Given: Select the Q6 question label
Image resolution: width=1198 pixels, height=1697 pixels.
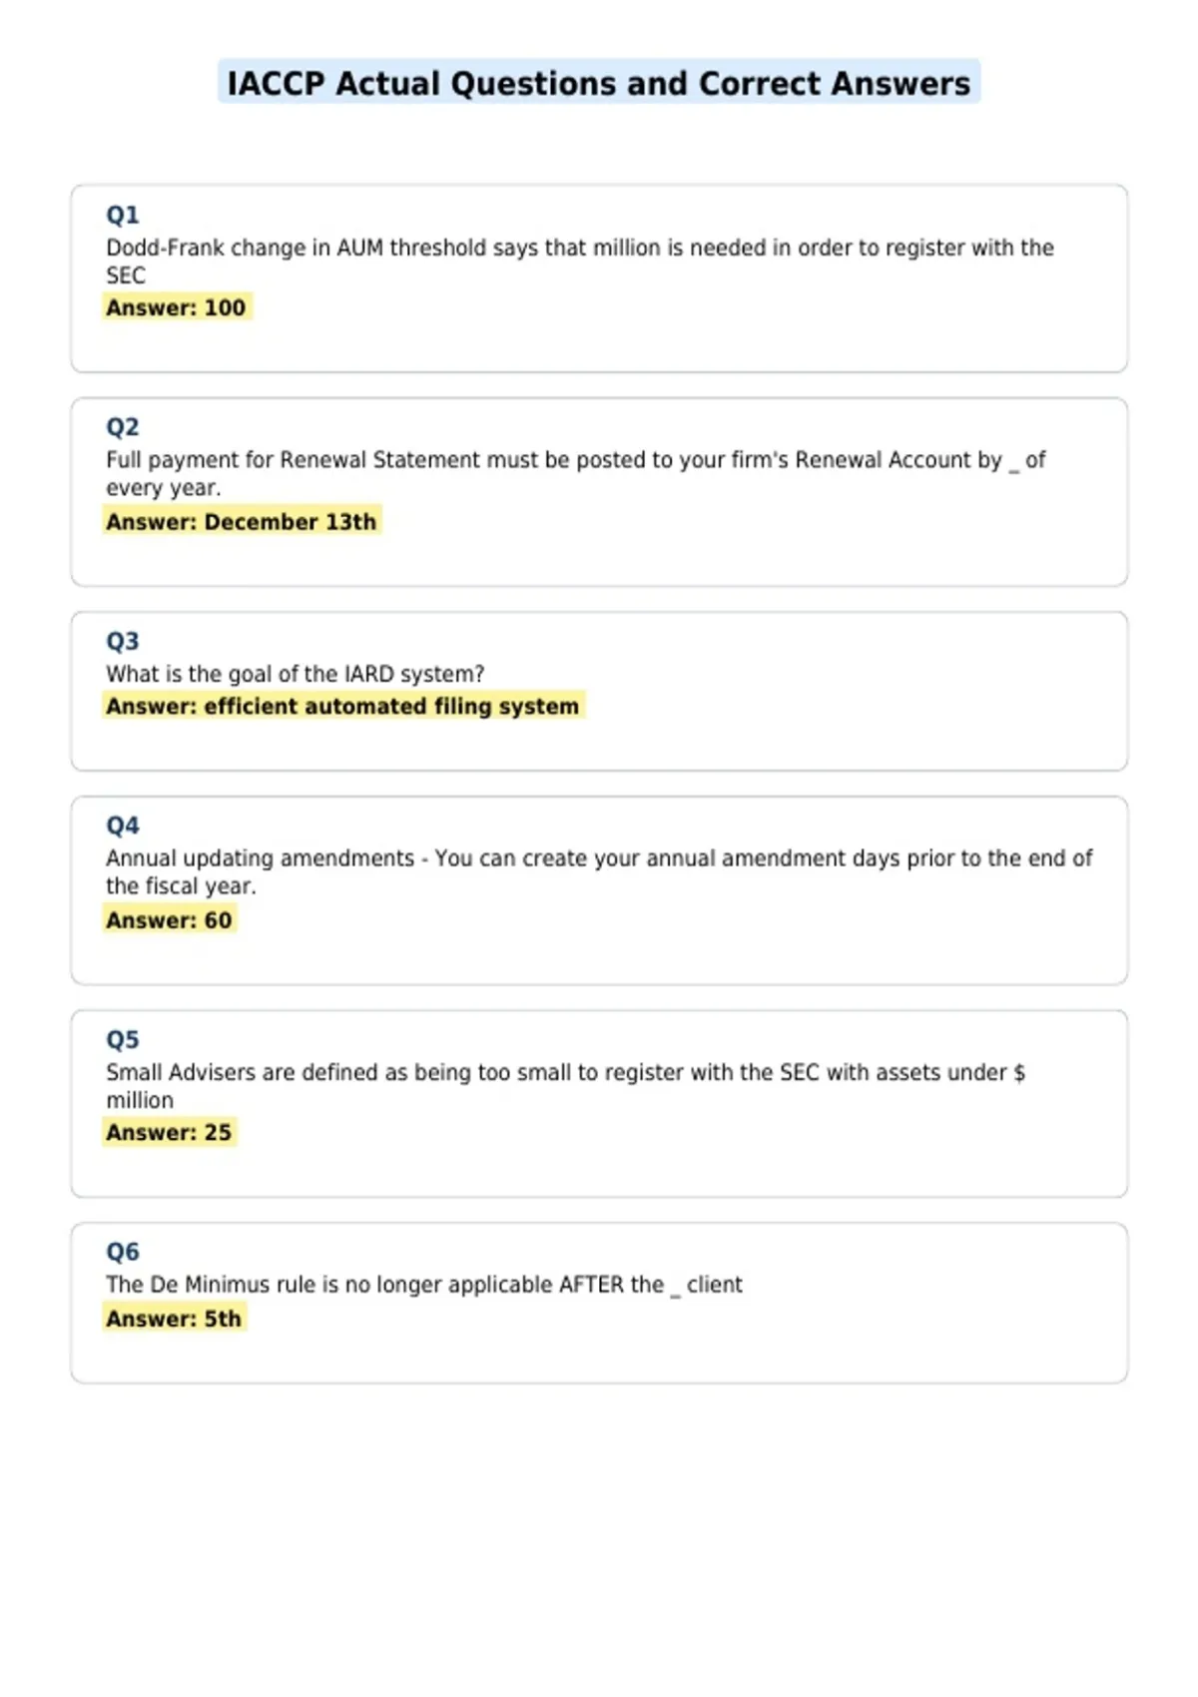Looking at the screenshot, I should click(x=123, y=1252).
